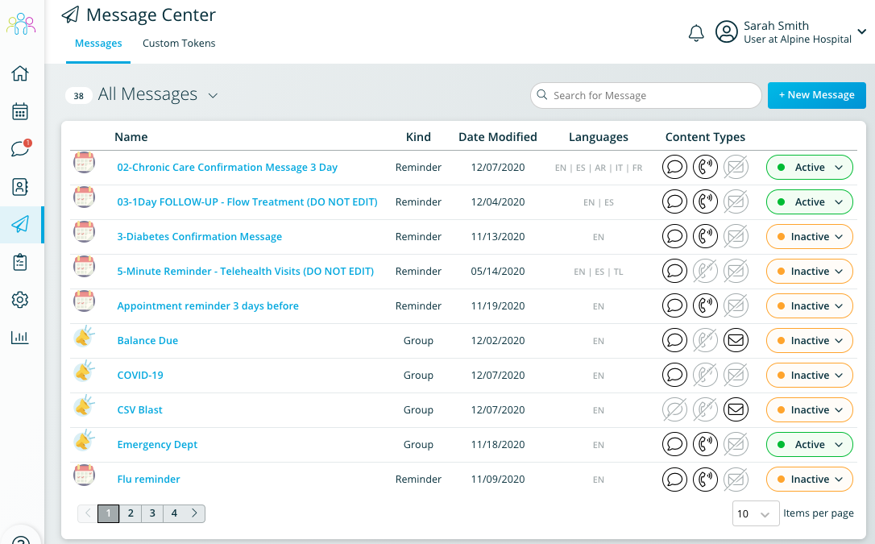Go to page 3 of messages
This screenshot has width=875, height=544.
click(152, 513)
